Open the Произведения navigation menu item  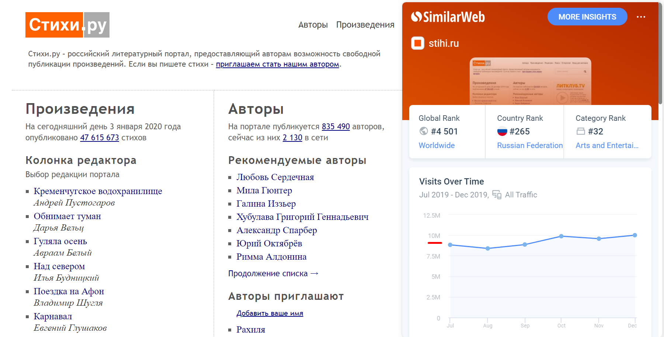click(x=365, y=25)
